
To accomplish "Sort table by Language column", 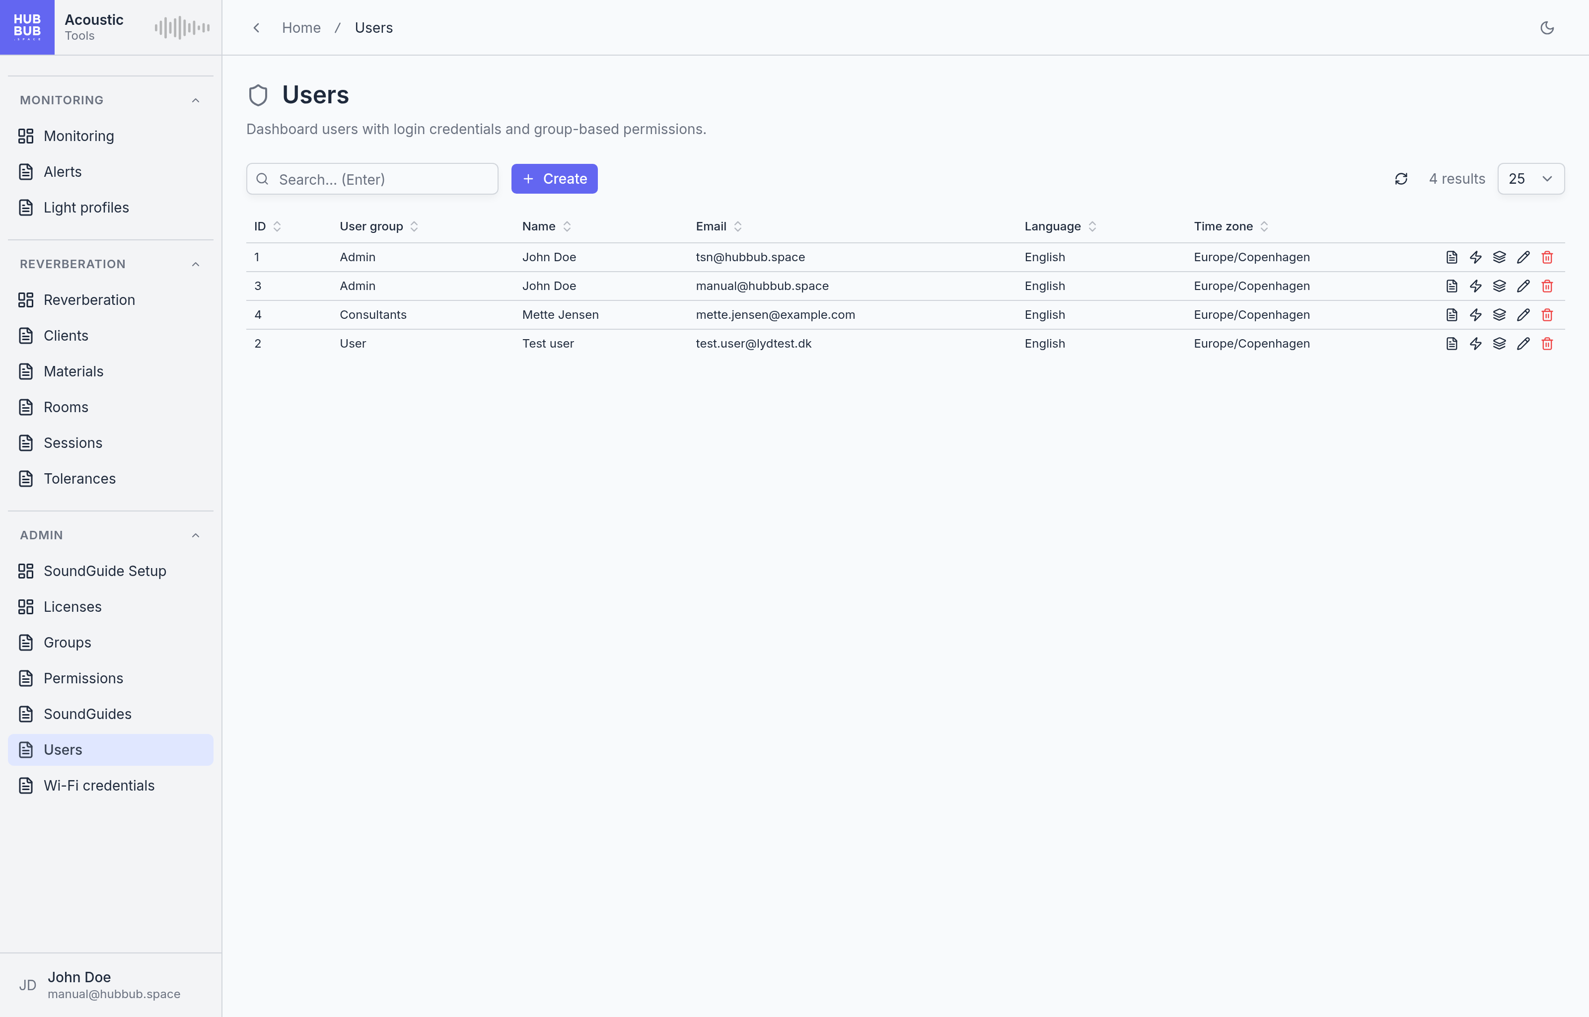I will click(x=1060, y=226).
